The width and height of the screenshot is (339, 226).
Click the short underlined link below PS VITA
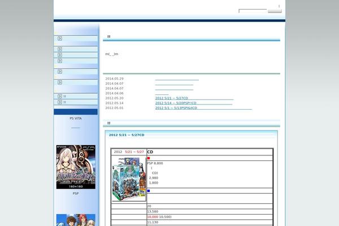point(76,127)
